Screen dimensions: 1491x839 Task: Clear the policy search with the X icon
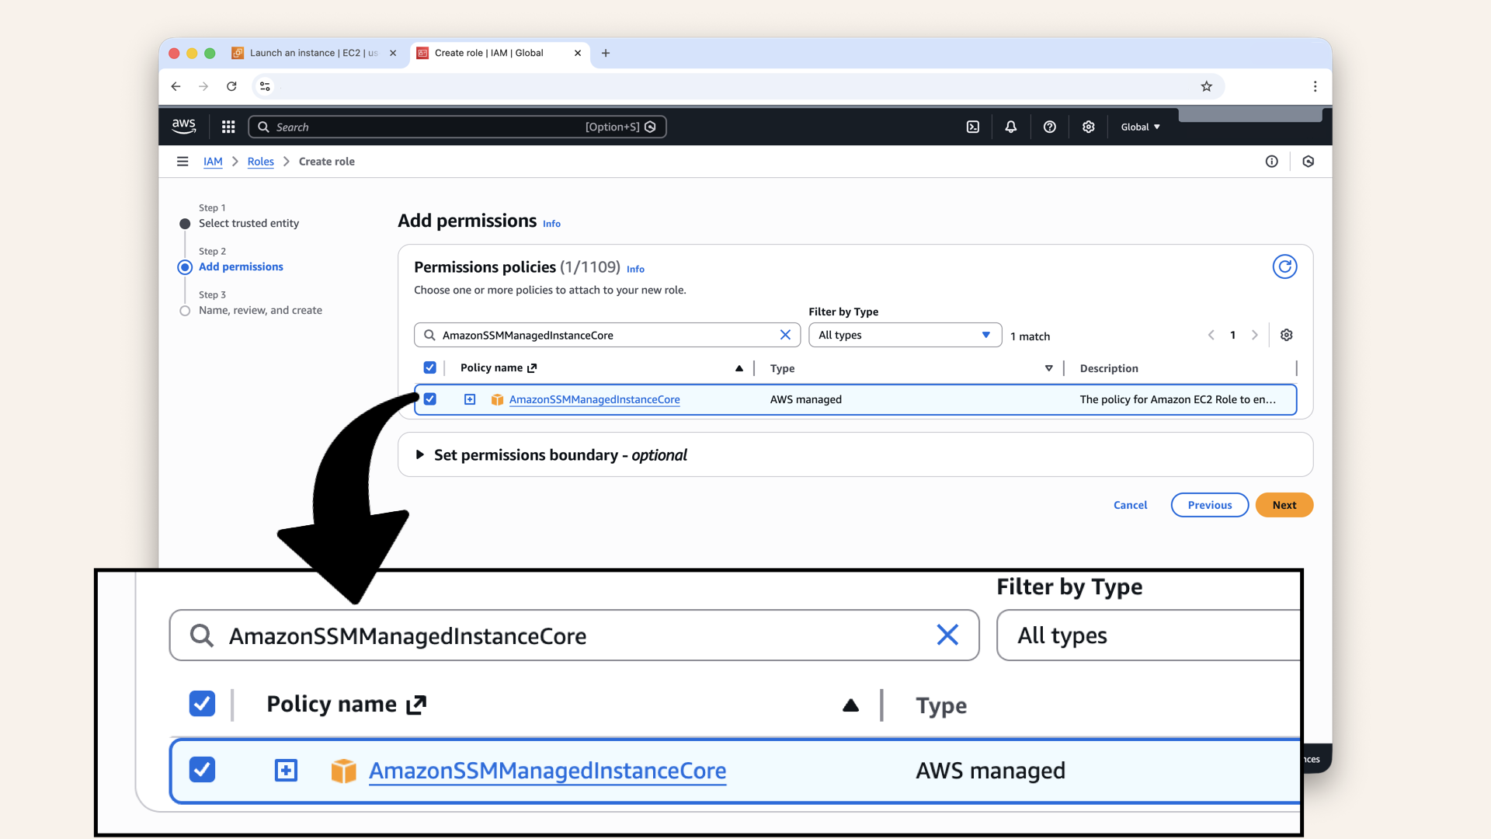pos(785,335)
